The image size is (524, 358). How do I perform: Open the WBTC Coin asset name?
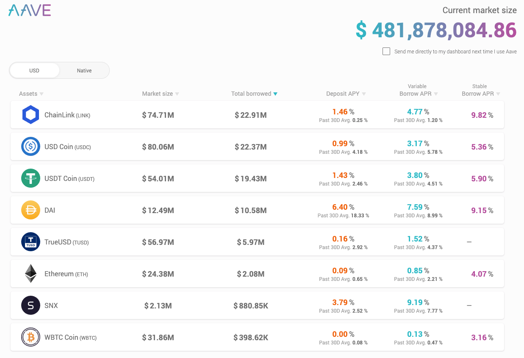click(71, 337)
